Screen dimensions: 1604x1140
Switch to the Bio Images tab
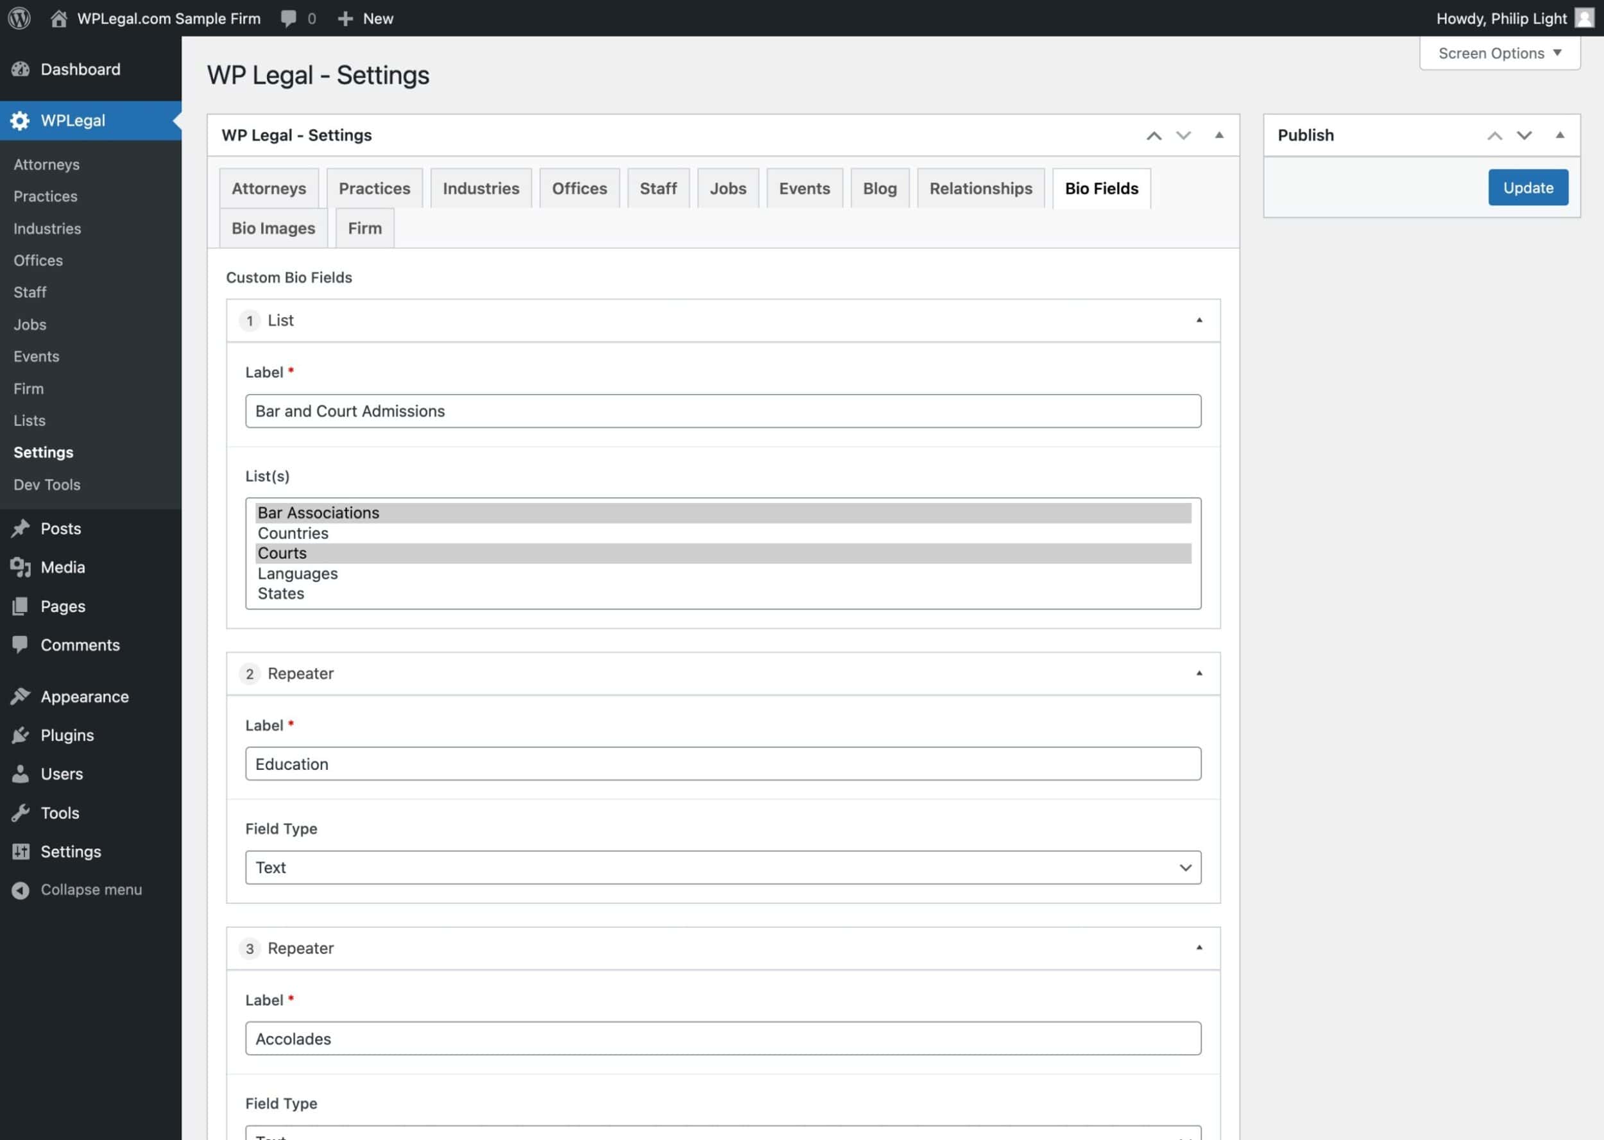point(273,228)
